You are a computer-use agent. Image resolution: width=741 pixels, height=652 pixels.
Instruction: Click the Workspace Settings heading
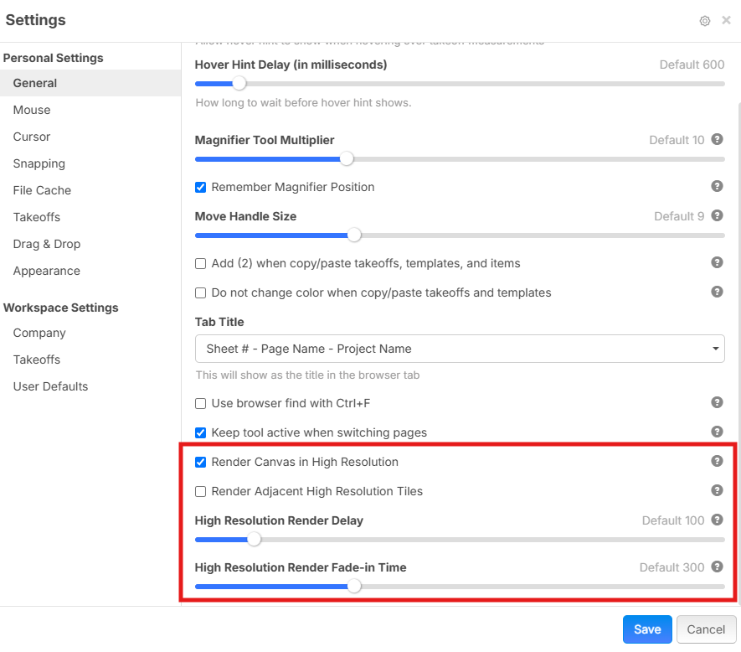(60, 308)
